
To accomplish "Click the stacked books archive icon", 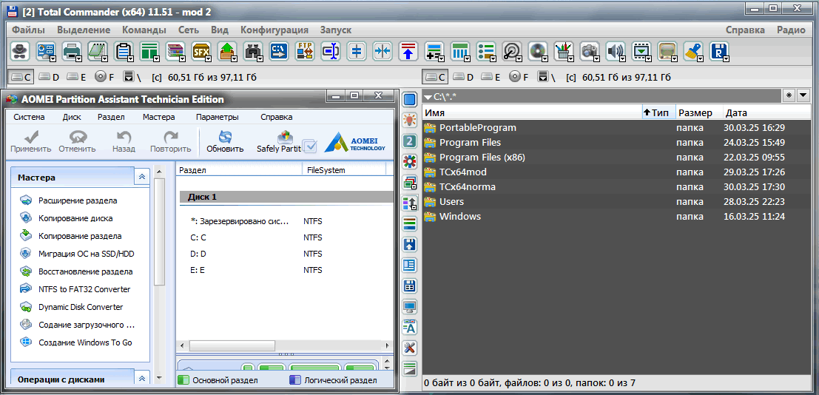I will 175,51.
